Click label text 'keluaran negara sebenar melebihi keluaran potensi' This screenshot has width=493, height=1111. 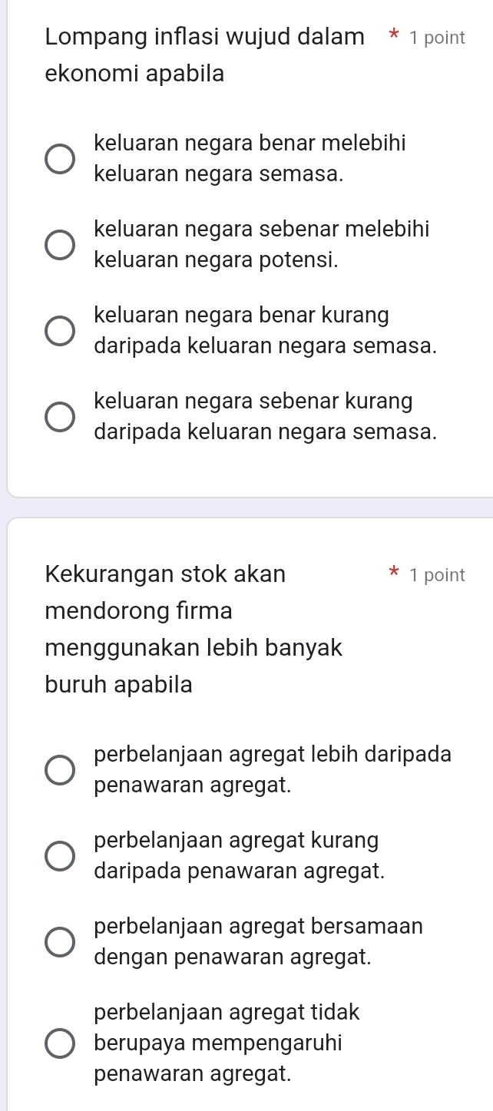click(x=261, y=244)
